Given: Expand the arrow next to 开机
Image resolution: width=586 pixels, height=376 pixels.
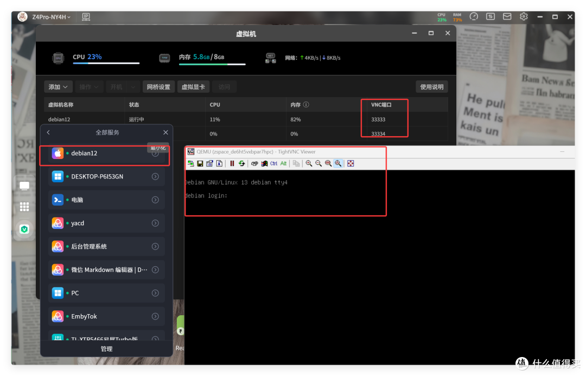Looking at the screenshot, I should click(x=133, y=87).
